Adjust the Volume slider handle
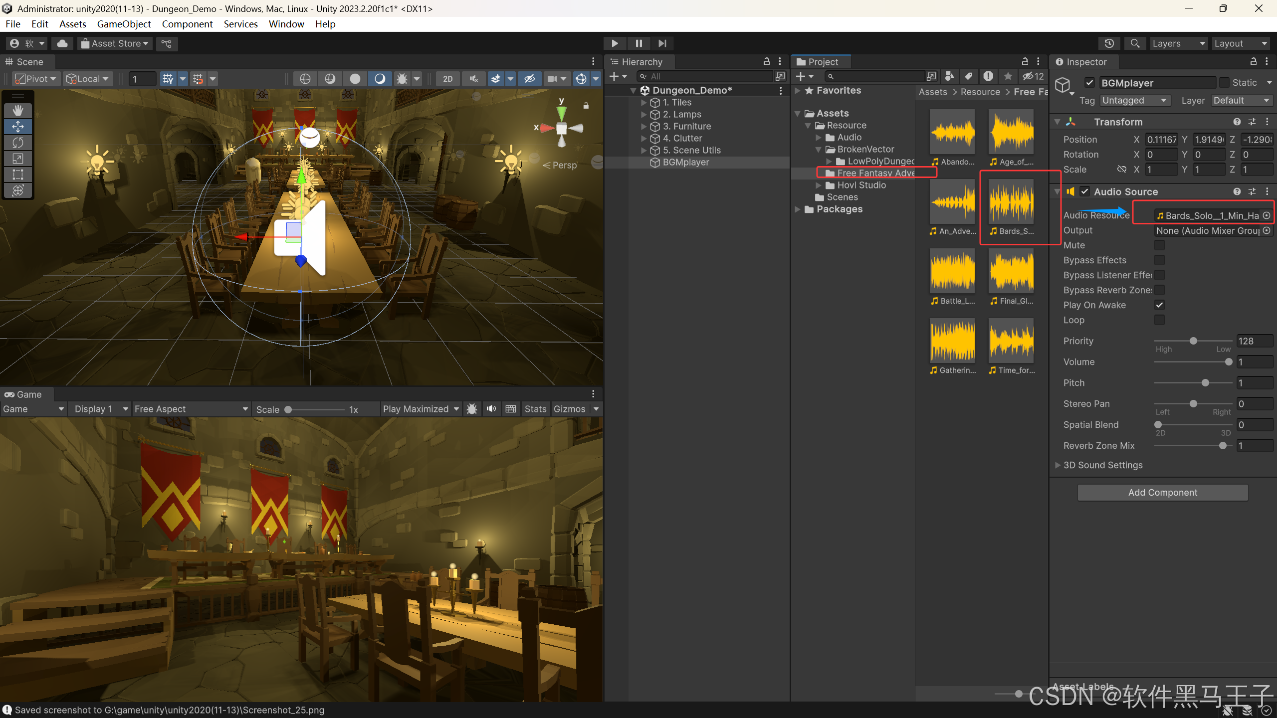1277x718 pixels. [x=1229, y=362]
